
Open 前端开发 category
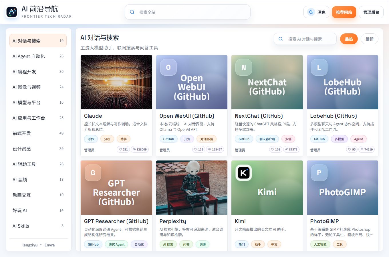[x=38, y=133]
